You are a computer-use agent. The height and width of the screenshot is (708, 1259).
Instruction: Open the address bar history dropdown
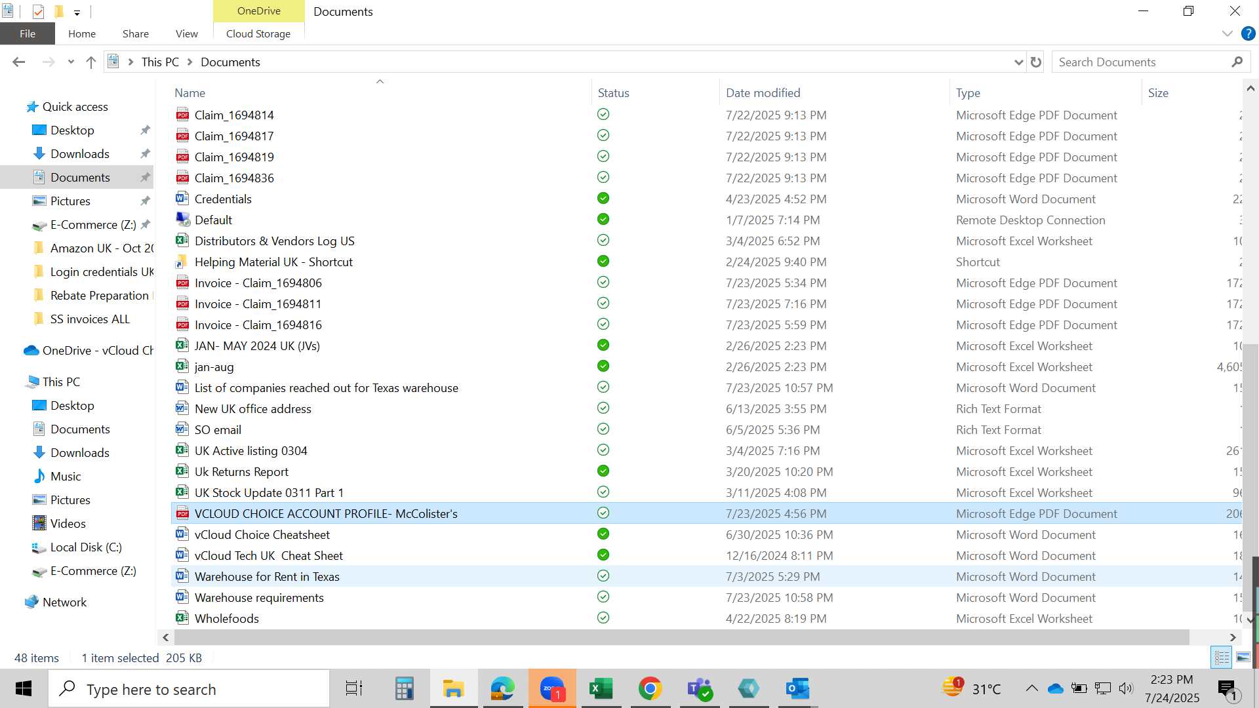[x=1018, y=62]
